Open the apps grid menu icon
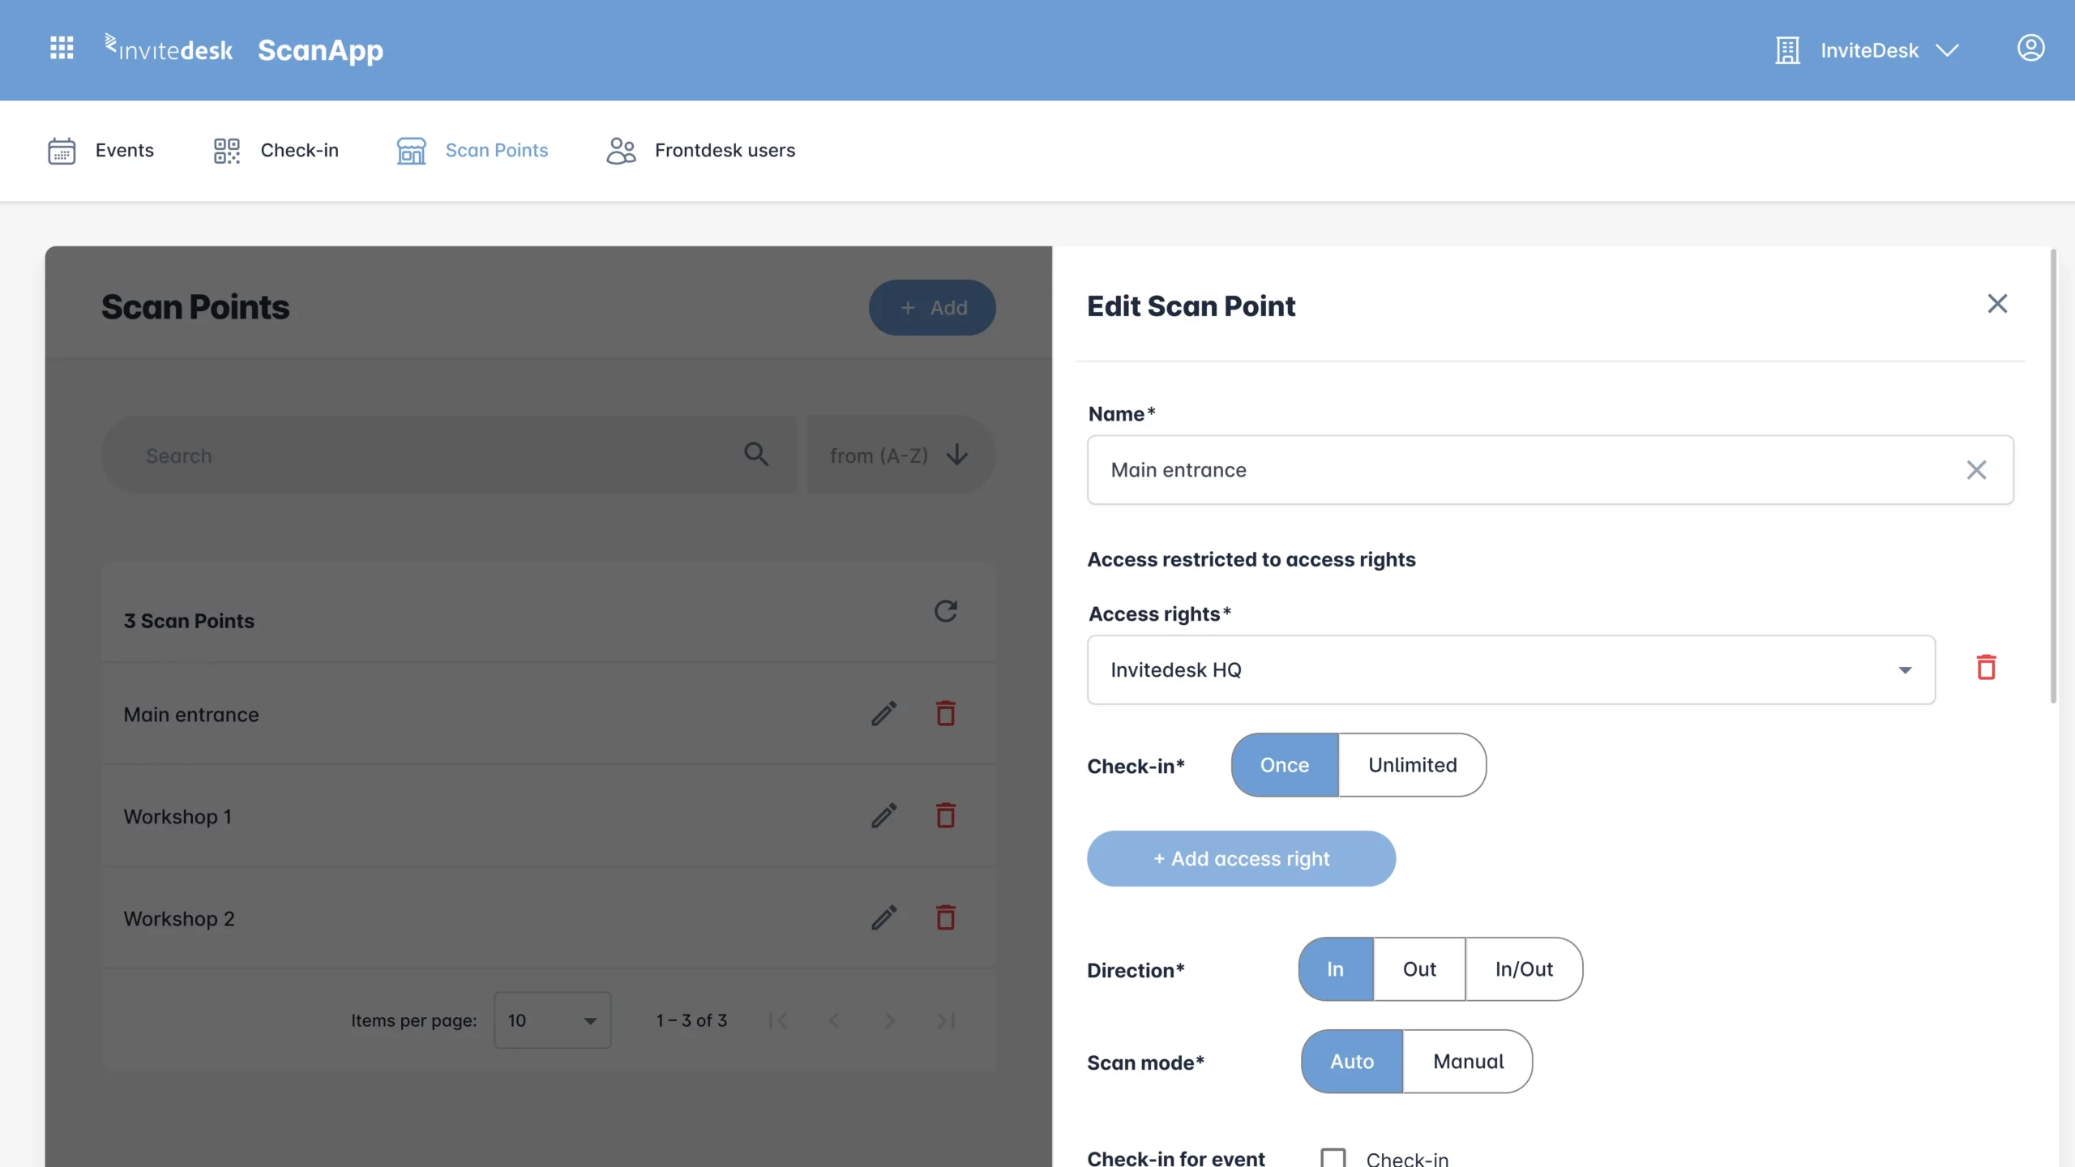Screen dimensions: 2075x1167 point(62,49)
